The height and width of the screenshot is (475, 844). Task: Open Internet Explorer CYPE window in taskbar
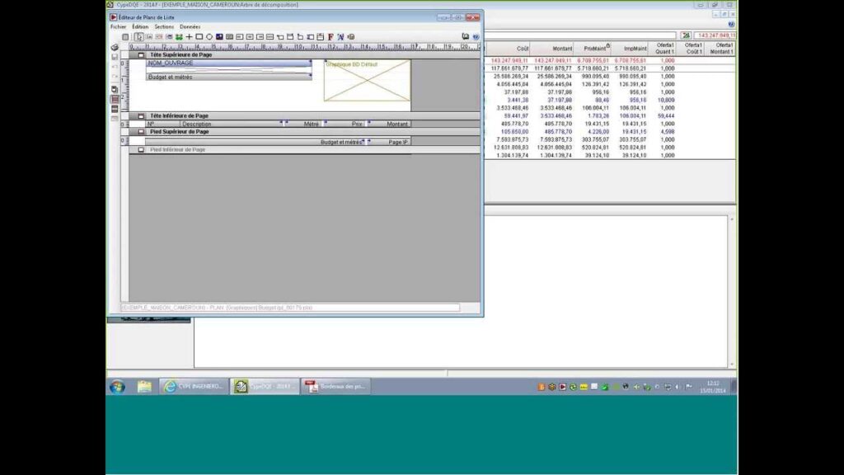[x=193, y=386]
